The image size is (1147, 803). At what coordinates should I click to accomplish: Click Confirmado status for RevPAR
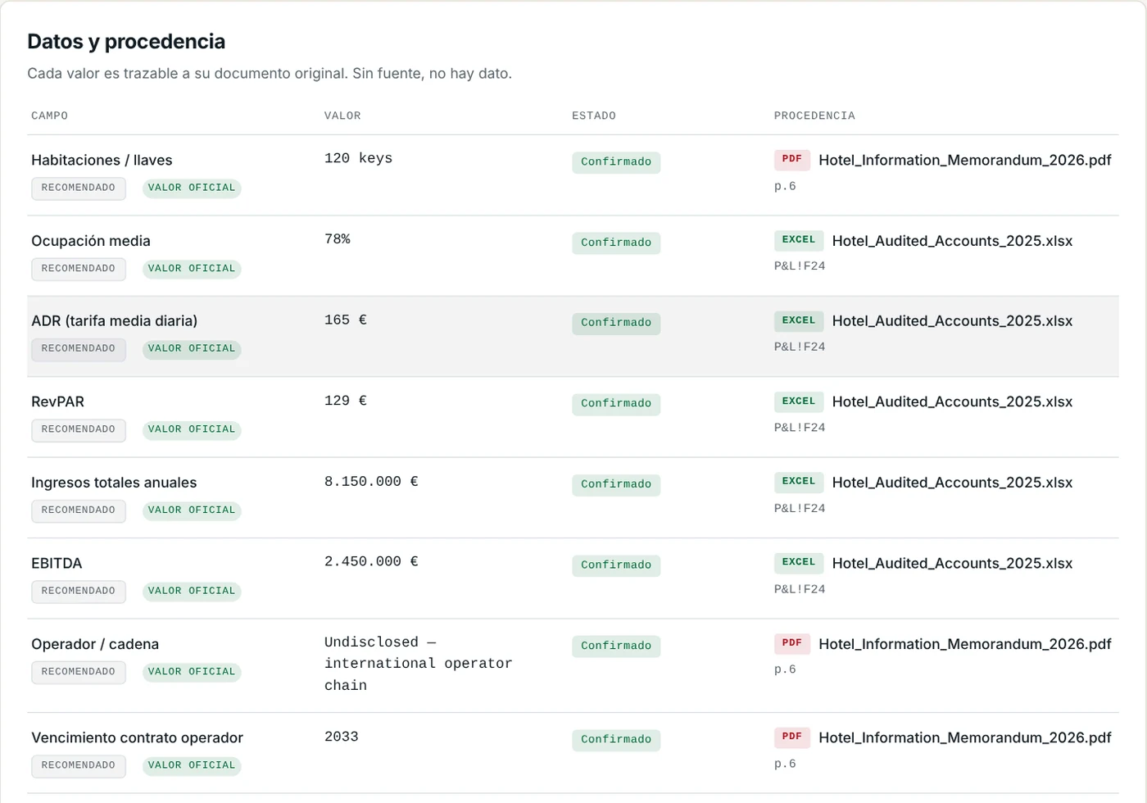click(616, 404)
